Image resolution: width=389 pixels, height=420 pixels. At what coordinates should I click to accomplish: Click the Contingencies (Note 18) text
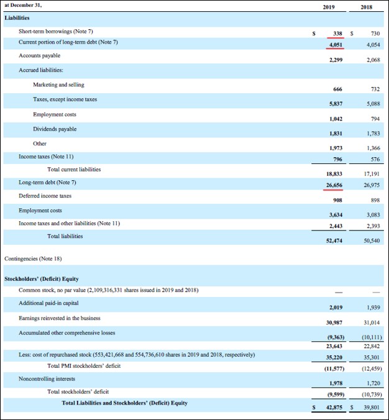[33, 258]
